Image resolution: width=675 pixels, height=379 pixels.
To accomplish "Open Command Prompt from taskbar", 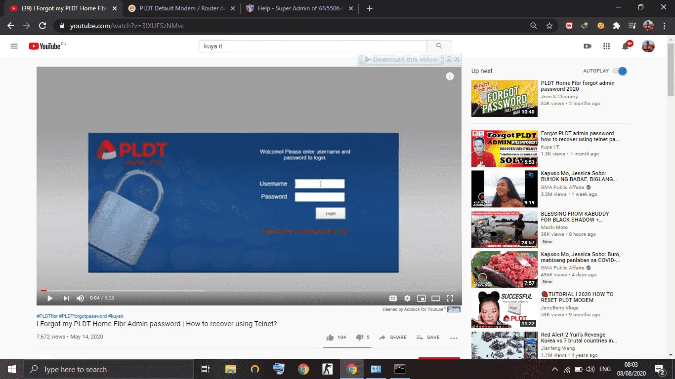I will tap(400, 369).
